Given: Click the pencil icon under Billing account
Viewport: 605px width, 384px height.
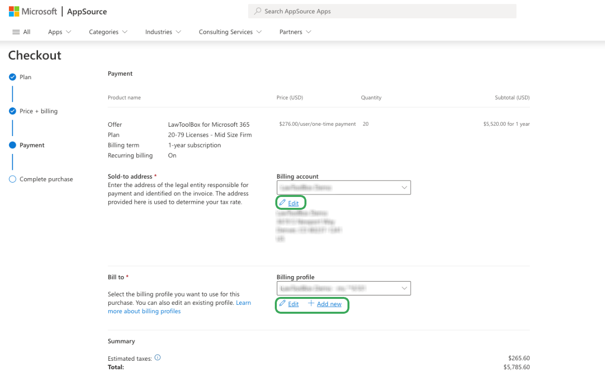Looking at the screenshot, I should pos(282,203).
